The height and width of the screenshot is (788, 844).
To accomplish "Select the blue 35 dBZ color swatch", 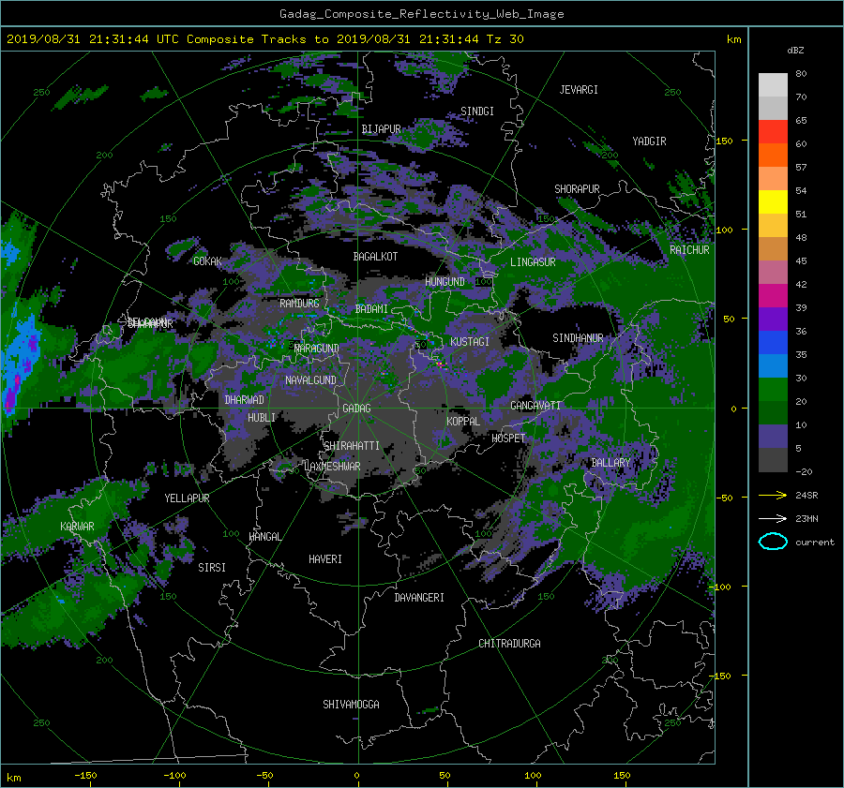I will (x=773, y=343).
